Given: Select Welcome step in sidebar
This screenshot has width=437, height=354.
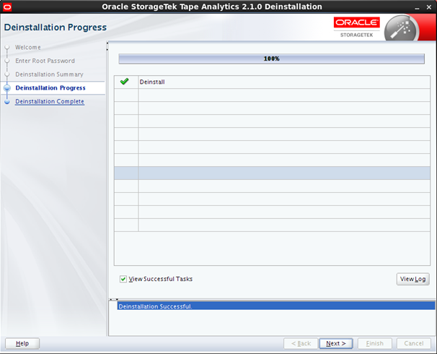Looking at the screenshot, I should click(x=28, y=47).
